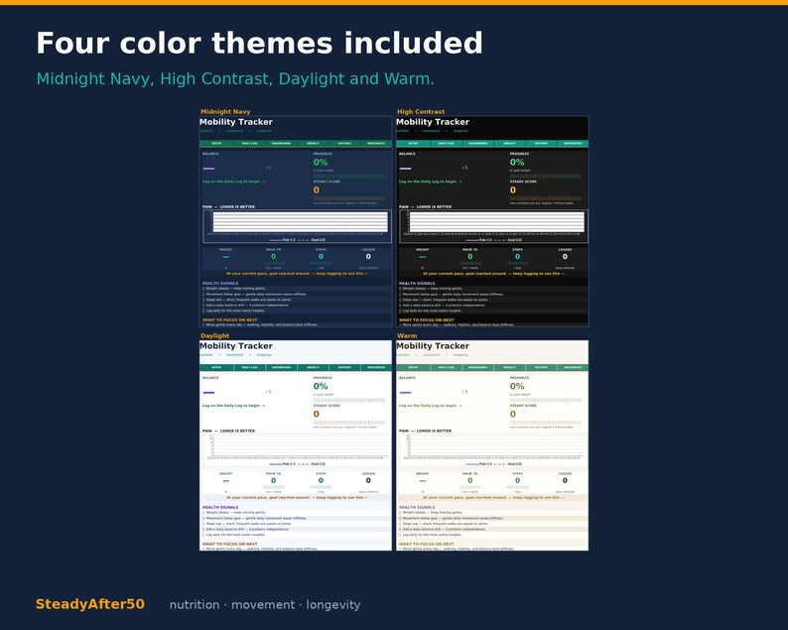Click the subtitle listing the four theme names
The width and height of the screenshot is (788, 630).
(x=235, y=79)
